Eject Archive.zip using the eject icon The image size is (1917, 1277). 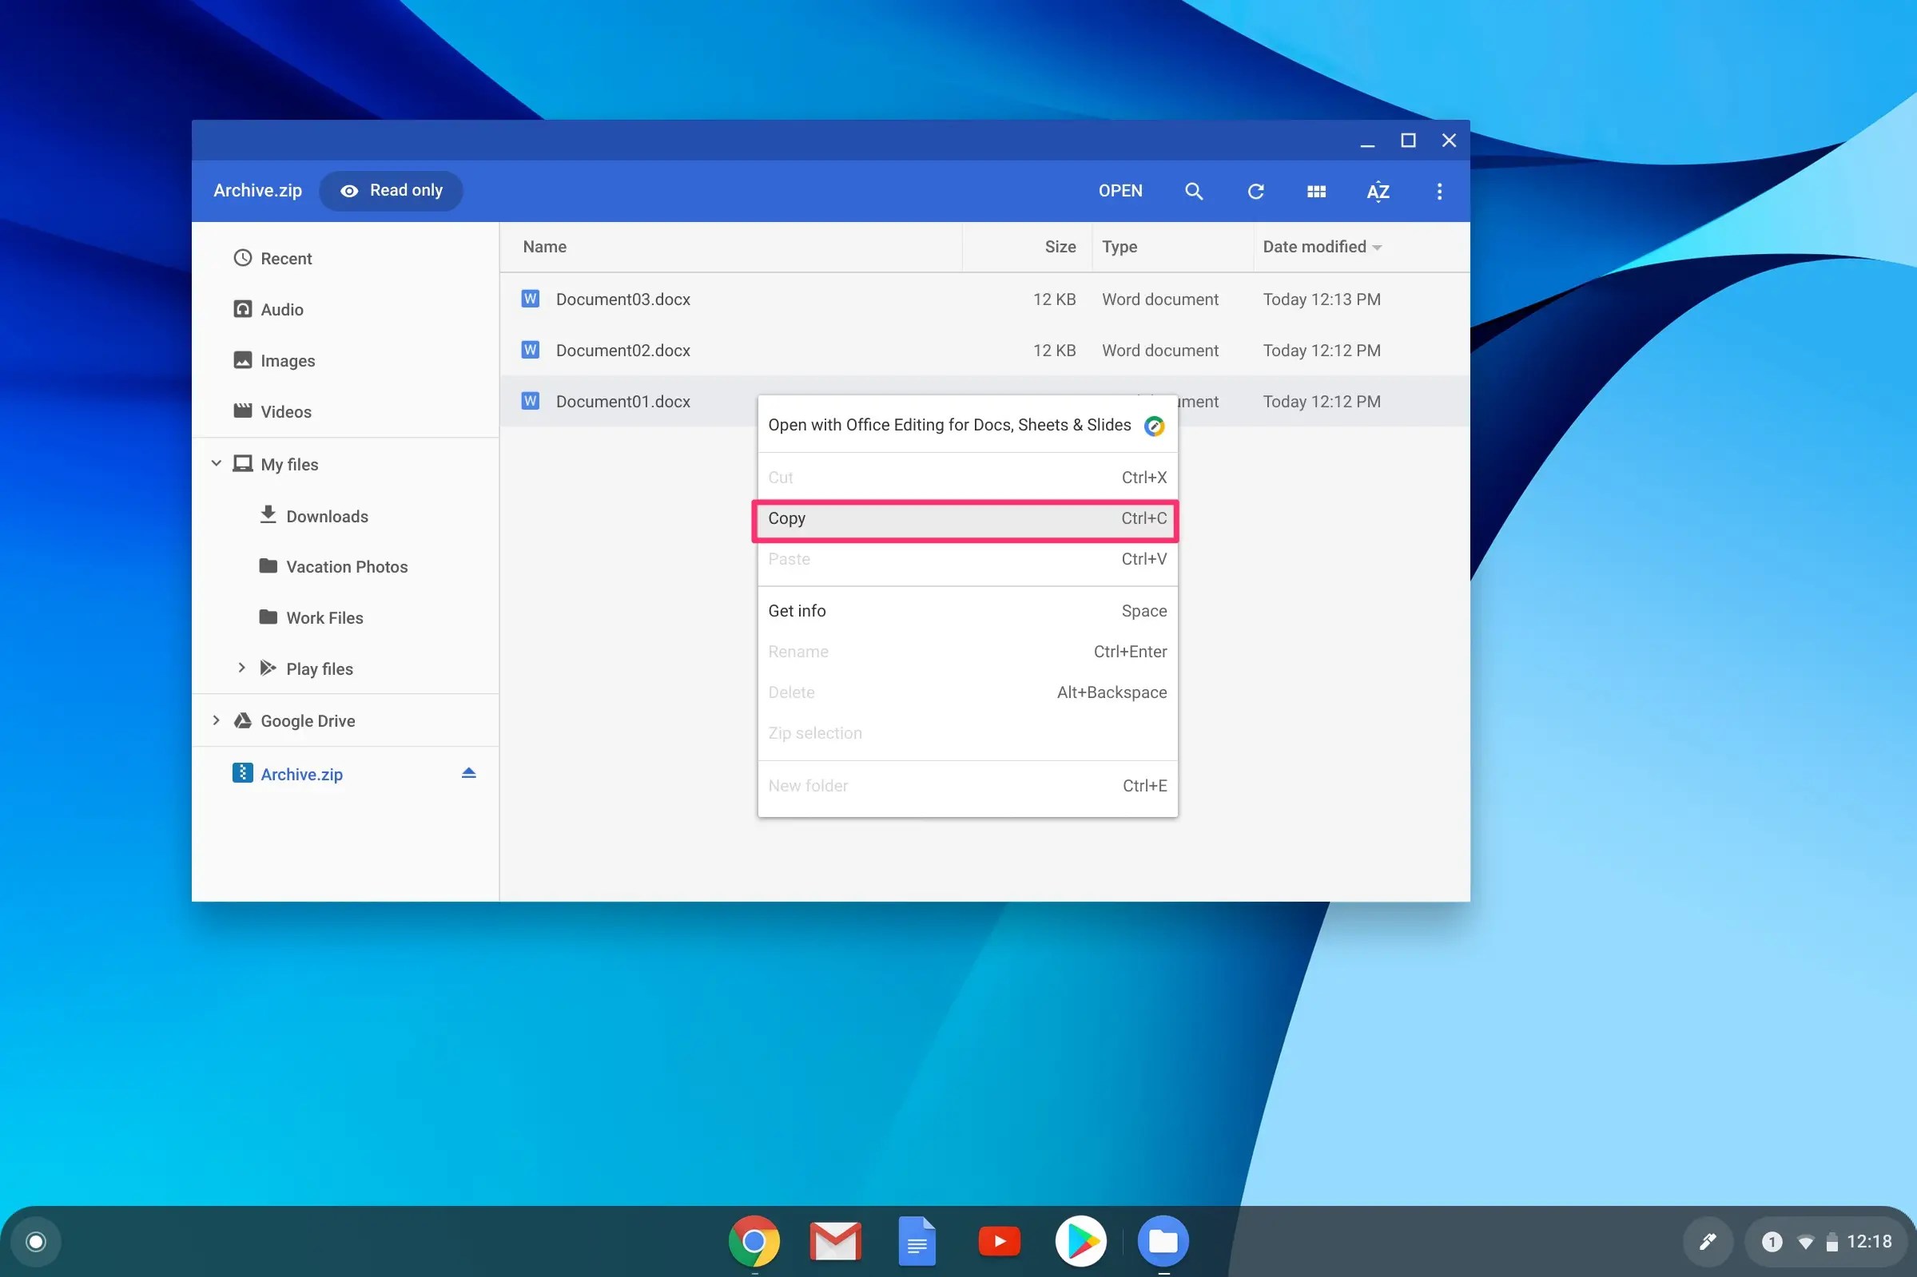(x=468, y=773)
